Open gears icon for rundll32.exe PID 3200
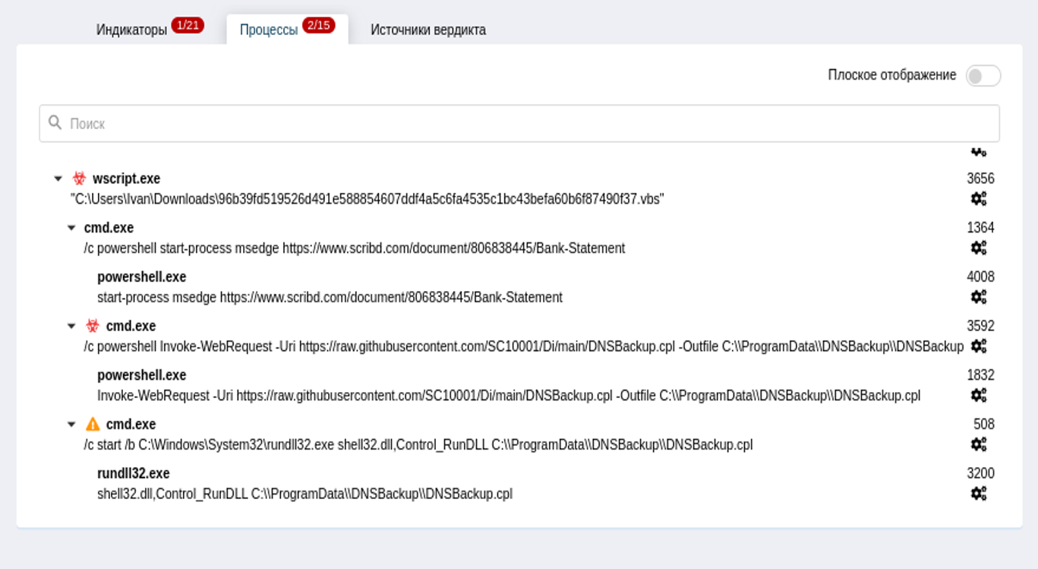 click(x=979, y=494)
